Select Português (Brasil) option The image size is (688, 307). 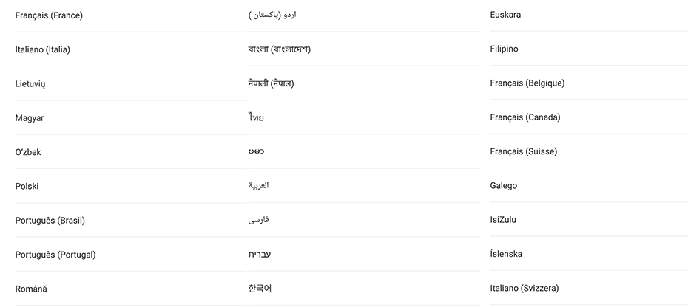(51, 221)
